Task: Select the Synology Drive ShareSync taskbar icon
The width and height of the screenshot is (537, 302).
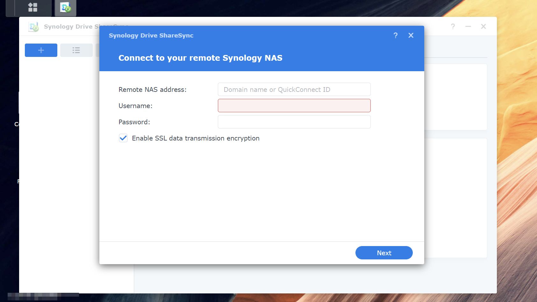Action: (x=66, y=8)
